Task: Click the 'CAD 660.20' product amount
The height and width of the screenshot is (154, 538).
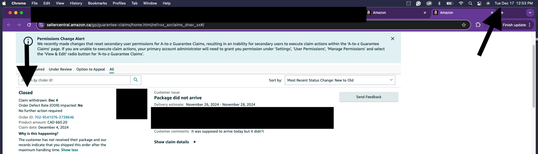Action: 57,122
